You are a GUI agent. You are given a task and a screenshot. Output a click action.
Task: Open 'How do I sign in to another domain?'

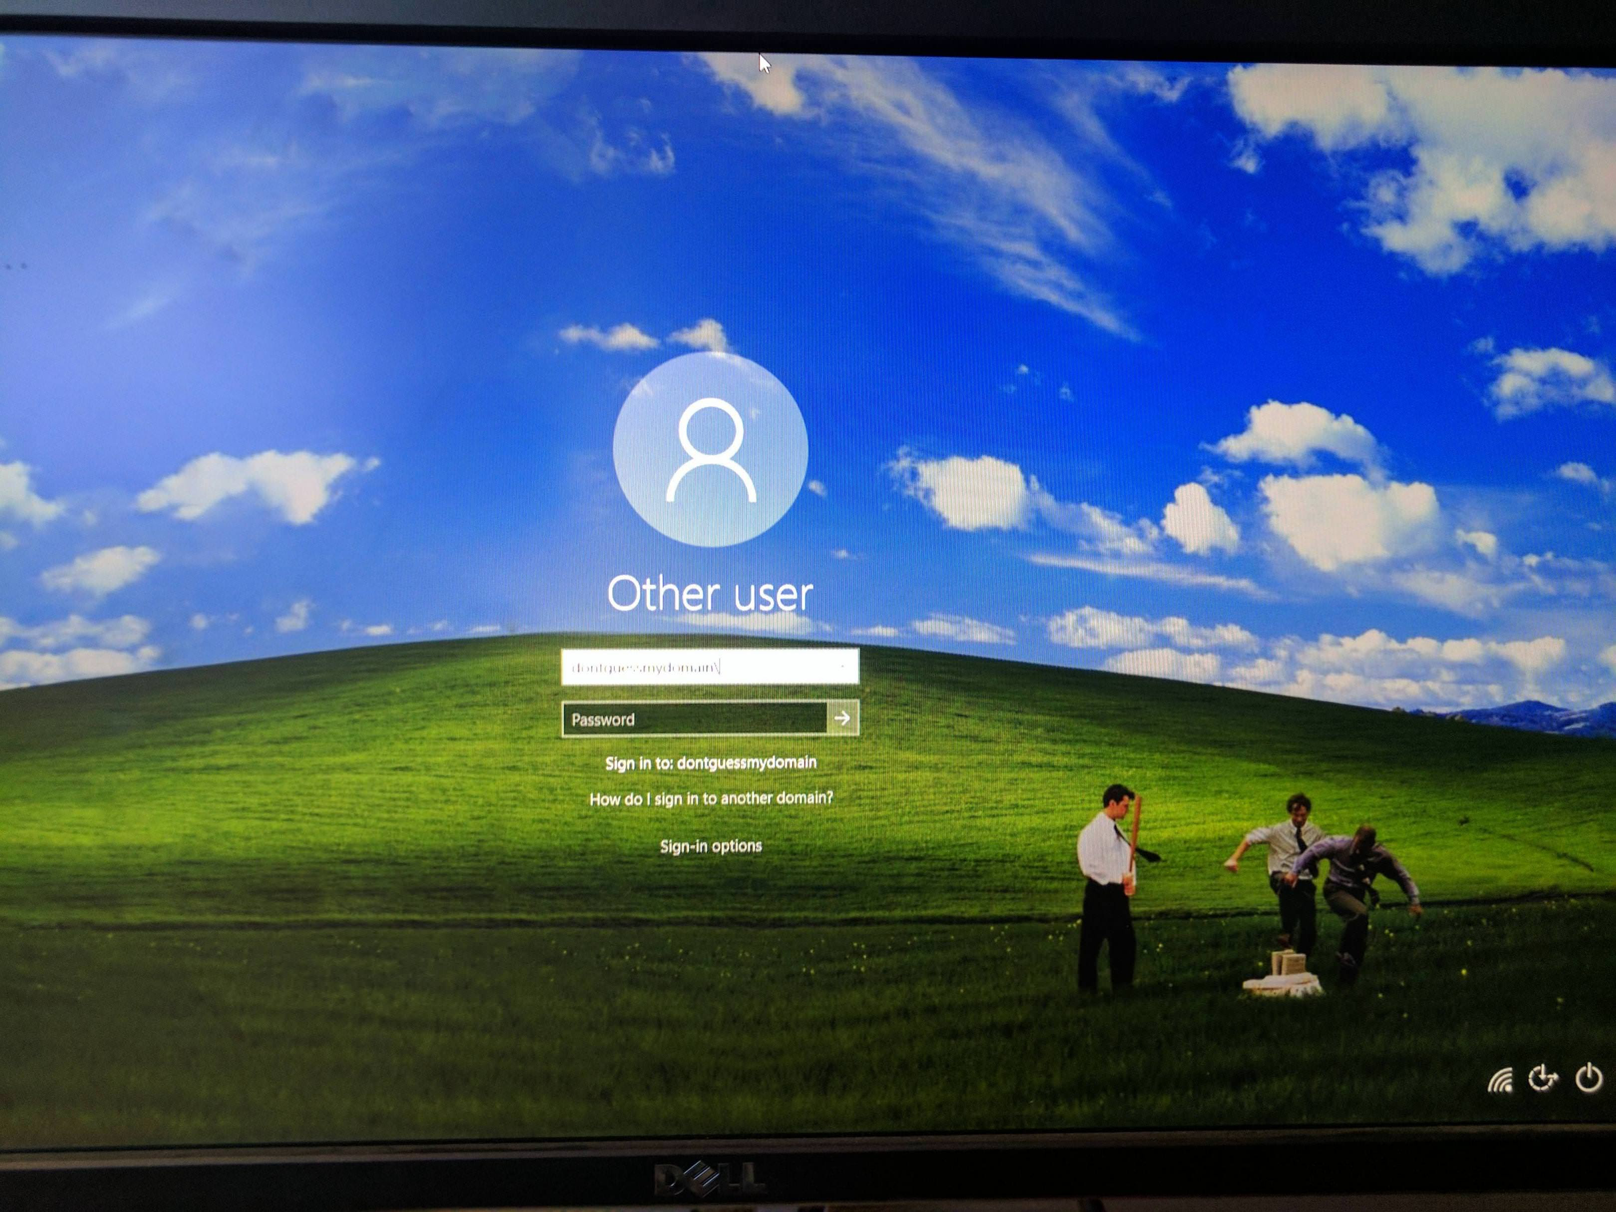[711, 798]
